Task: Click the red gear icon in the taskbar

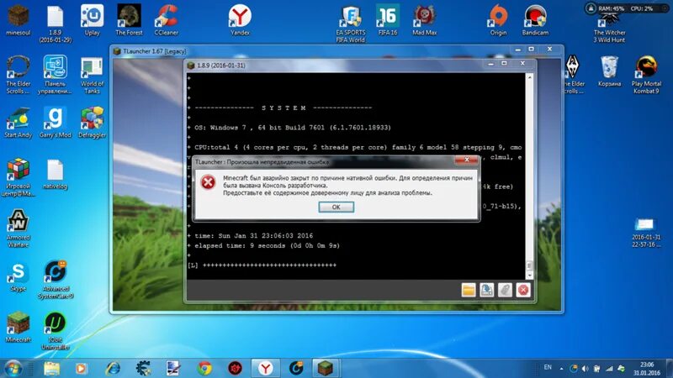Action: pos(236,368)
